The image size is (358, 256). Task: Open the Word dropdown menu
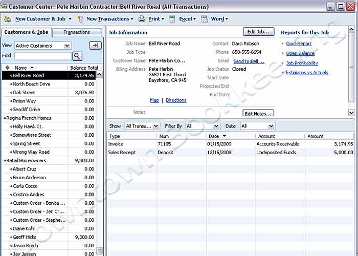pyautogui.click(x=227, y=19)
